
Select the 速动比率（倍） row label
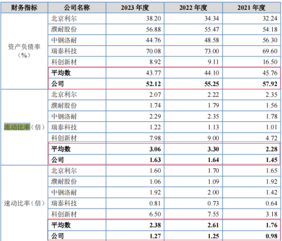[x=24, y=203]
